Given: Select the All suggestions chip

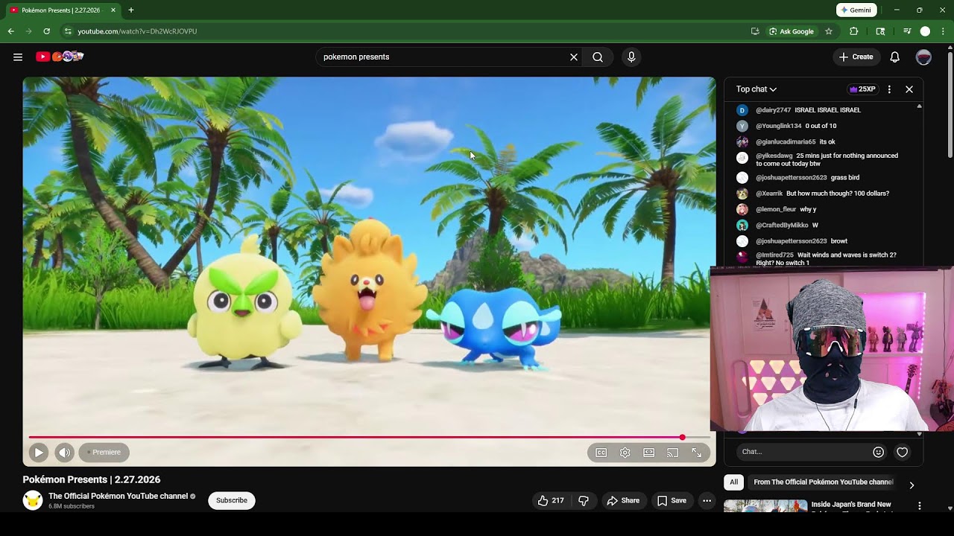Looking at the screenshot, I should coord(734,482).
